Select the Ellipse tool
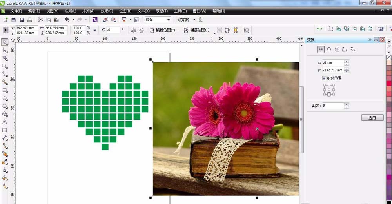 click(x=4, y=98)
